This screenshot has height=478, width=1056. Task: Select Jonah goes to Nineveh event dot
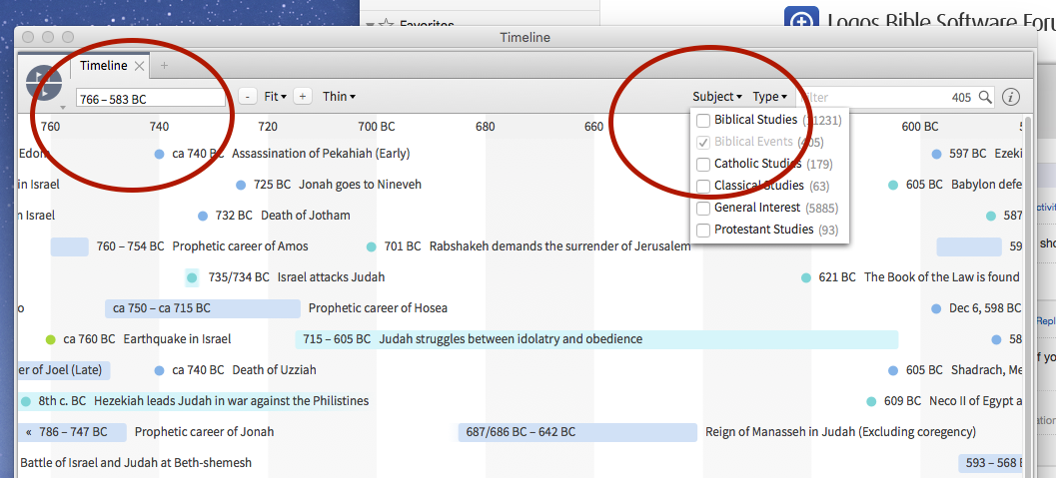241,185
